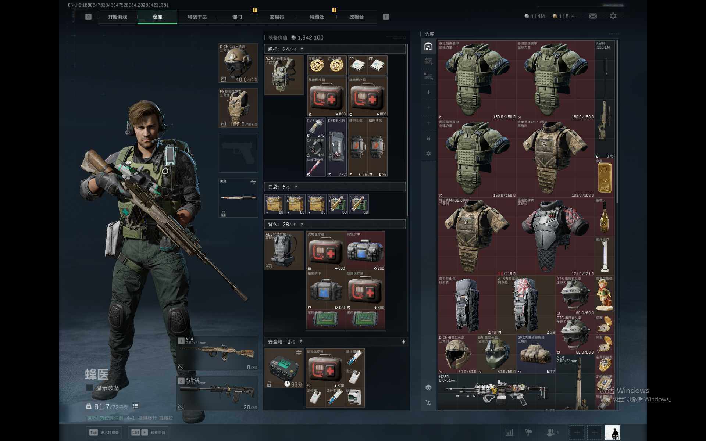
Task: Select the second warehouse page icon in sidebar
Action: pos(428,61)
